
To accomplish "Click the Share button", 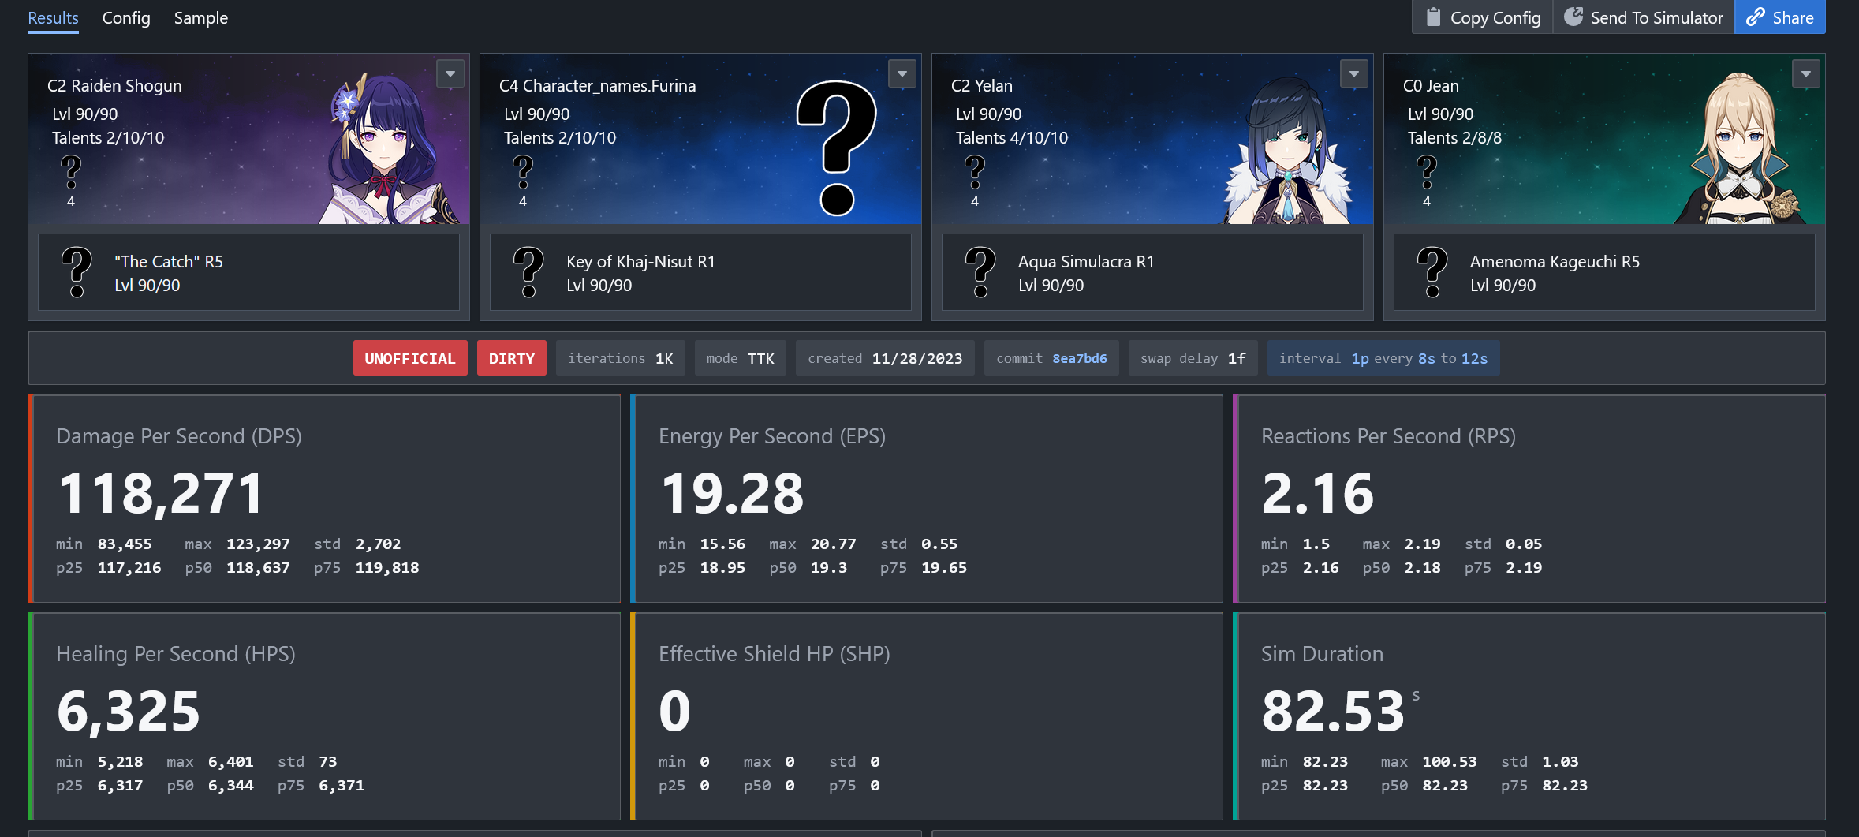I will tap(1780, 17).
